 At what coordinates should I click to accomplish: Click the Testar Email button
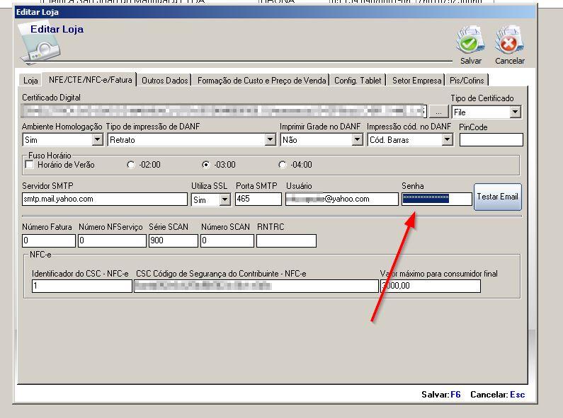point(498,197)
